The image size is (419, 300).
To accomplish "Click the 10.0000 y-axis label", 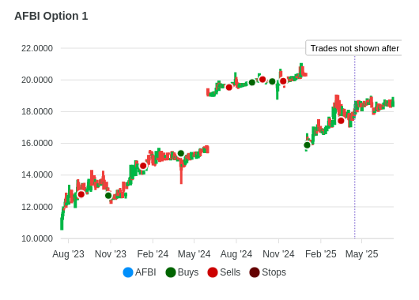I will (x=37, y=238).
